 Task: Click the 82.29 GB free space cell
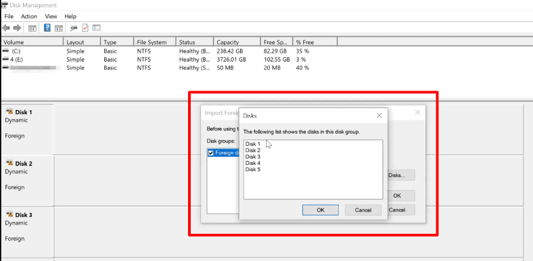275,51
